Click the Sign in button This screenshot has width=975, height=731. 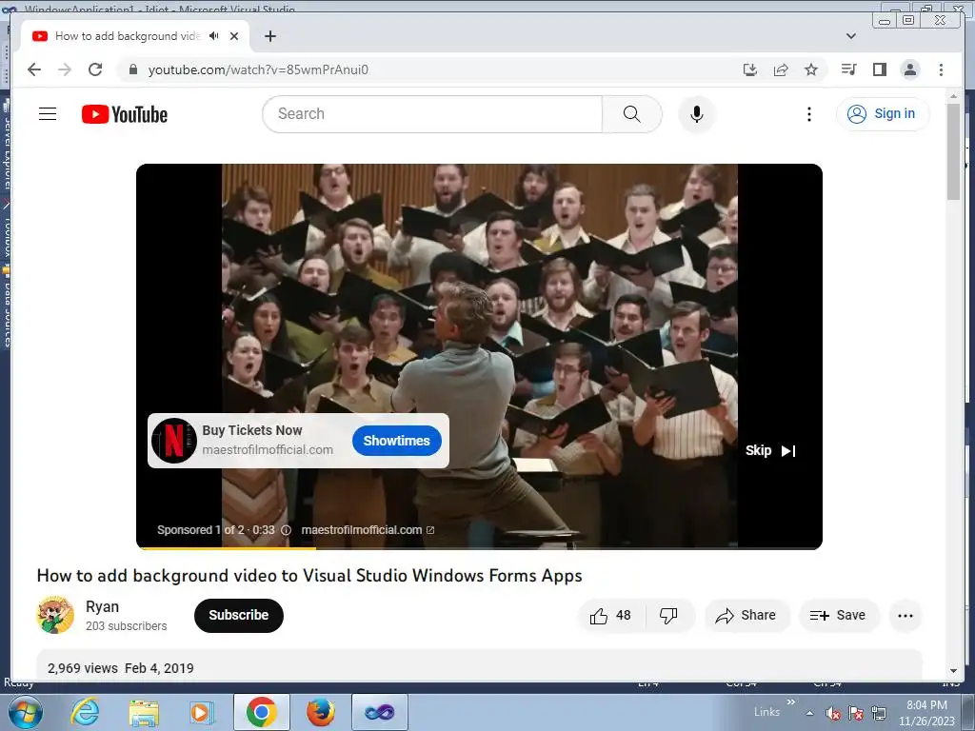[883, 114]
